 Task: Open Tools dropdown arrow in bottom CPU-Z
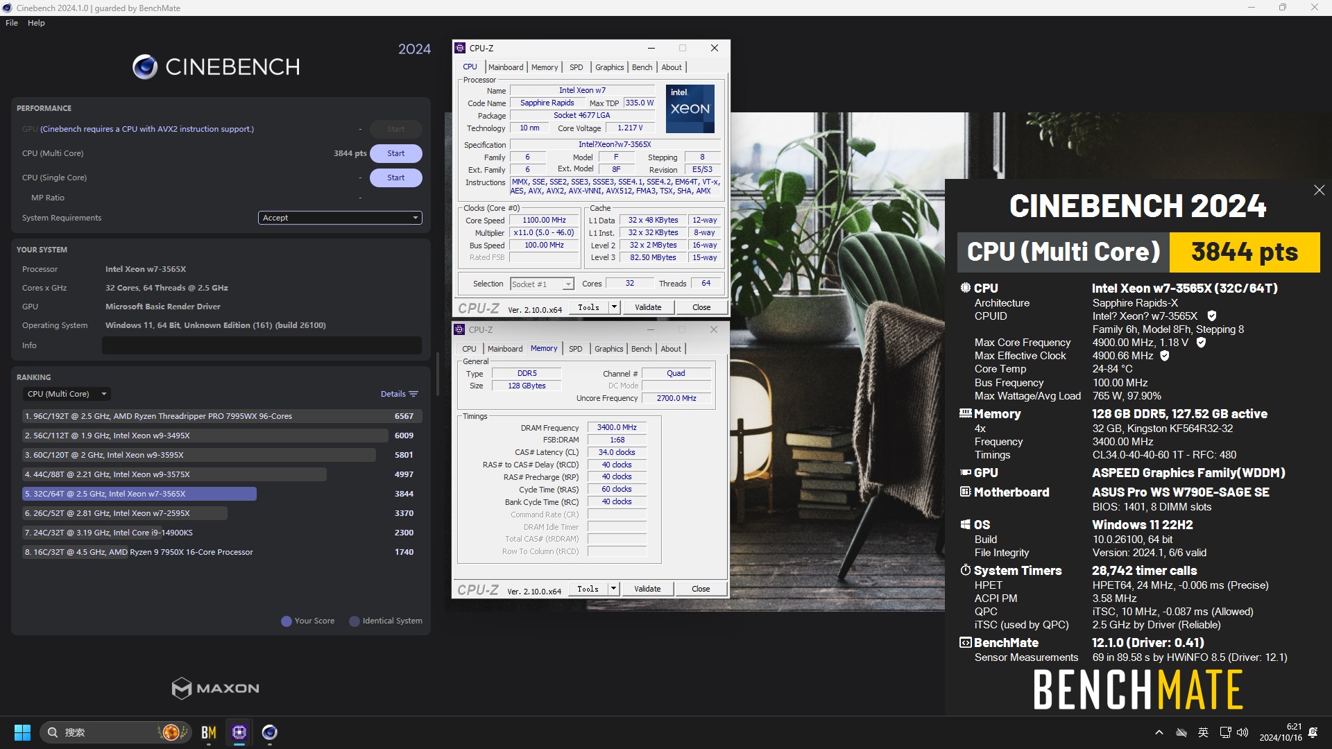point(613,589)
